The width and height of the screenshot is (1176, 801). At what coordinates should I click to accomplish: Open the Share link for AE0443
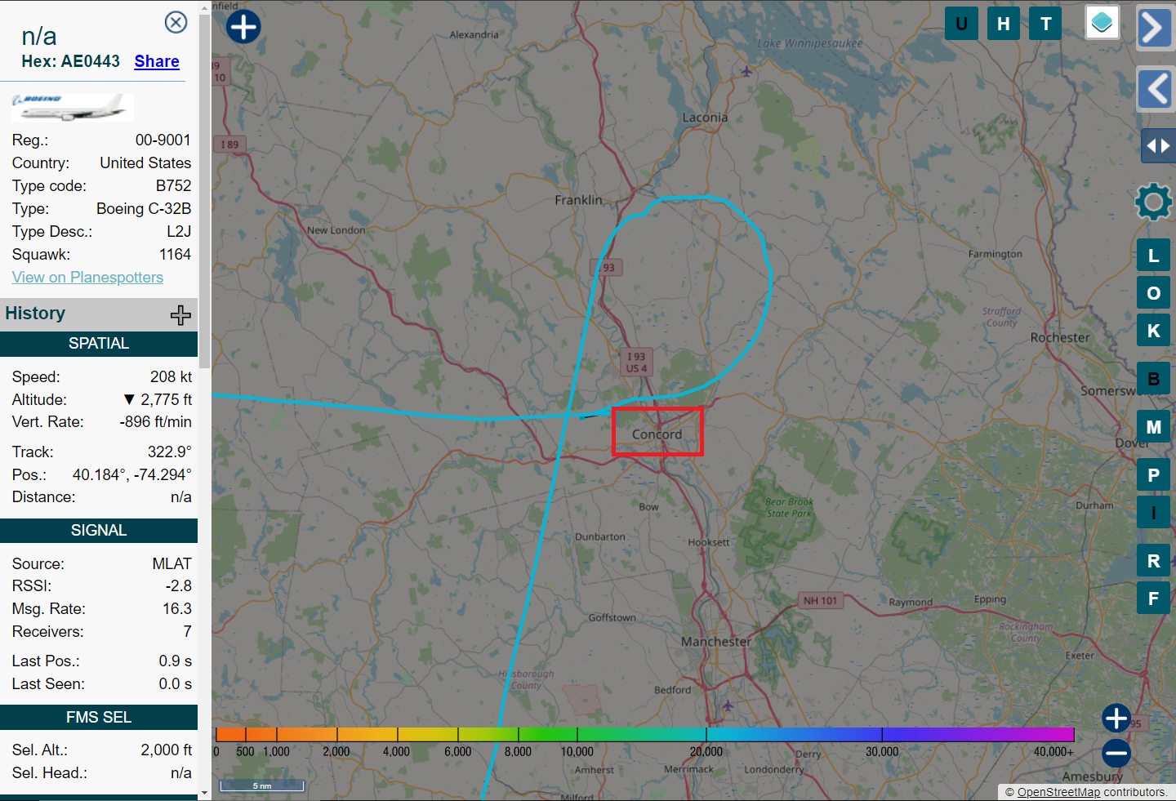(157, 61)
